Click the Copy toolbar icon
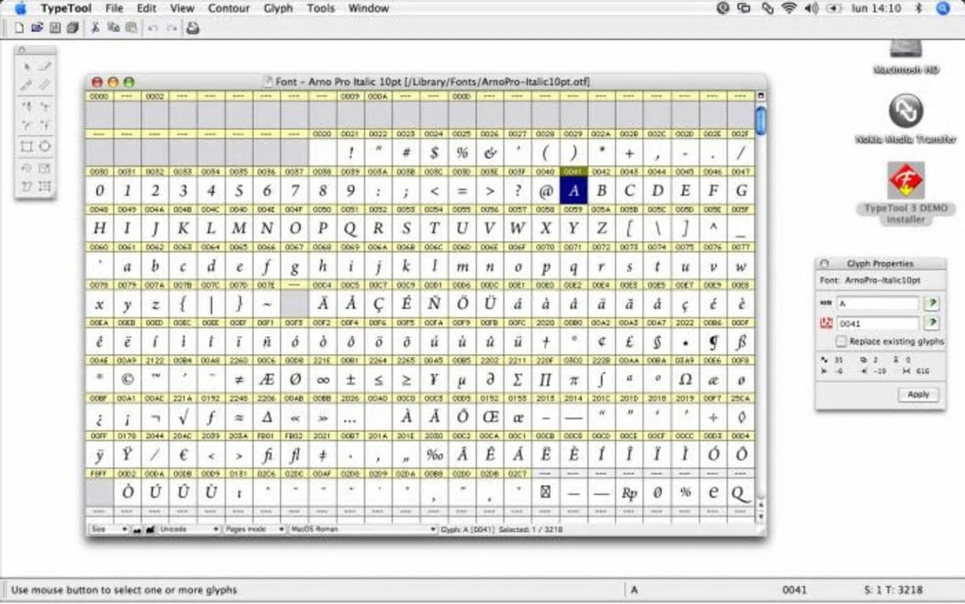 [x=114, y=27]
